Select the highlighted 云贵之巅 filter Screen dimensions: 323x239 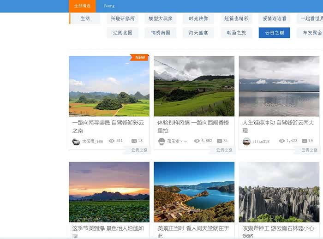(x=275, y=33)
